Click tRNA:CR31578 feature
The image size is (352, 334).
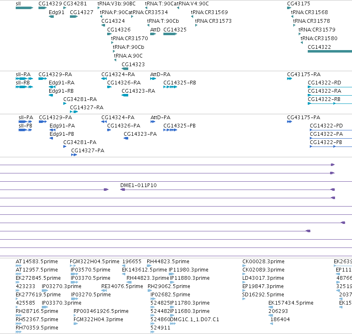pos(295,25)
